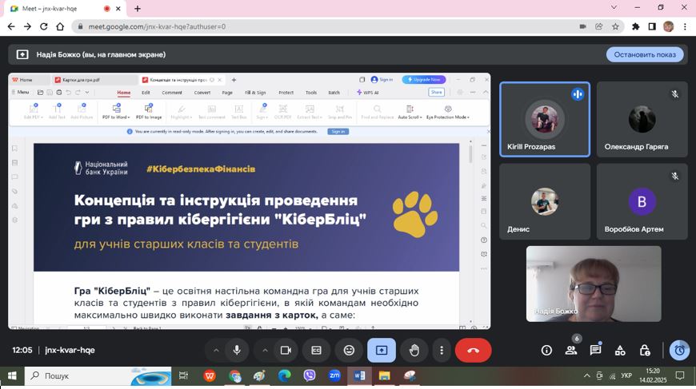
Task: Open the Meet activities panel
Action: pyautogui.click(x=620, y=350)
